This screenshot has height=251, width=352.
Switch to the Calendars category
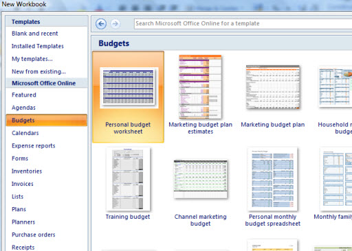[25, 133]
